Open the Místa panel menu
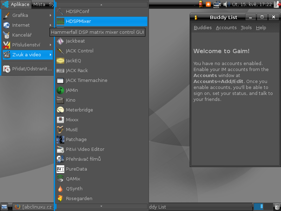The width and height of the screenshot is (281, 211). tap(39, 4)
